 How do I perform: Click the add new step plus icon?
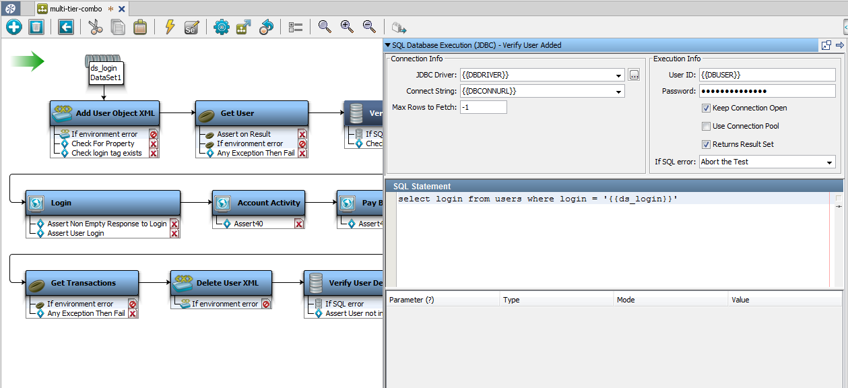click(x=13, y=27)
